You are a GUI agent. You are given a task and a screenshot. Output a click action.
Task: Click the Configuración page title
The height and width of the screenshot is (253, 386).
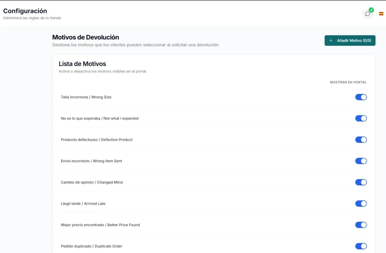[x=25, y=11]
